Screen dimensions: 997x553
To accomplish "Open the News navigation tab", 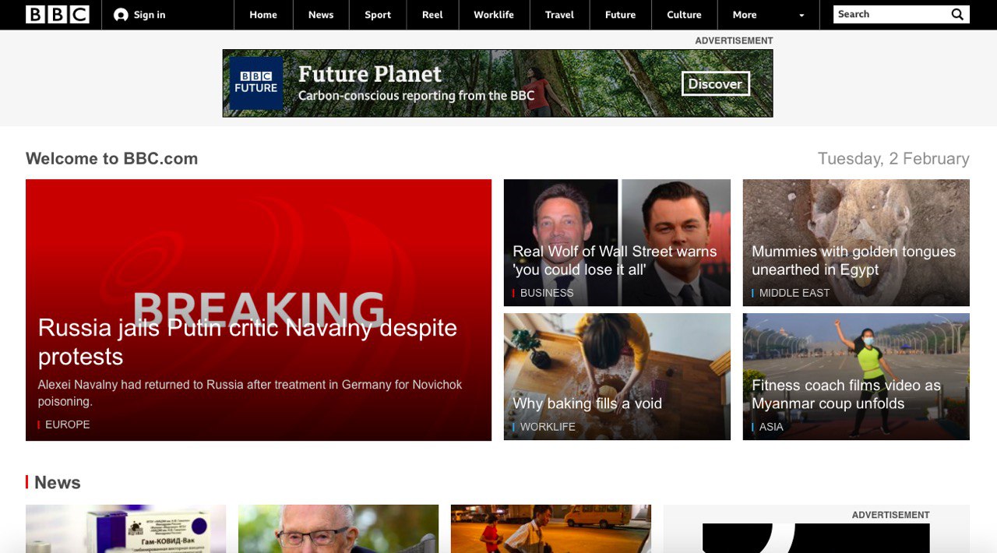I will pyautogui.click(x=321, y=15).
